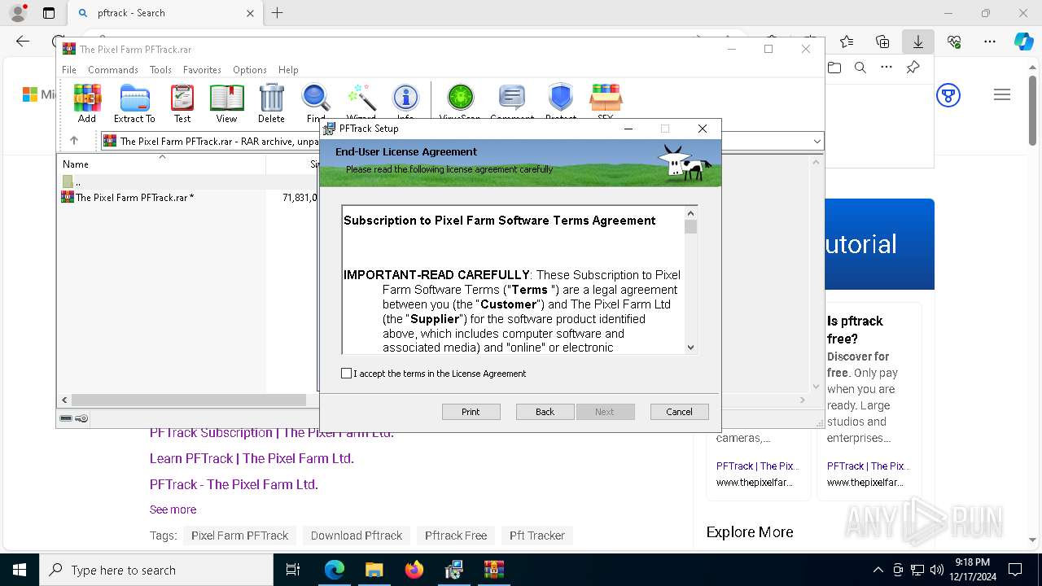1042x586 pixels.
Task: Show hidden system tray icons
Action: pyautogui.click(x=878, y=570)
